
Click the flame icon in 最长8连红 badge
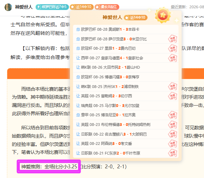97,7
